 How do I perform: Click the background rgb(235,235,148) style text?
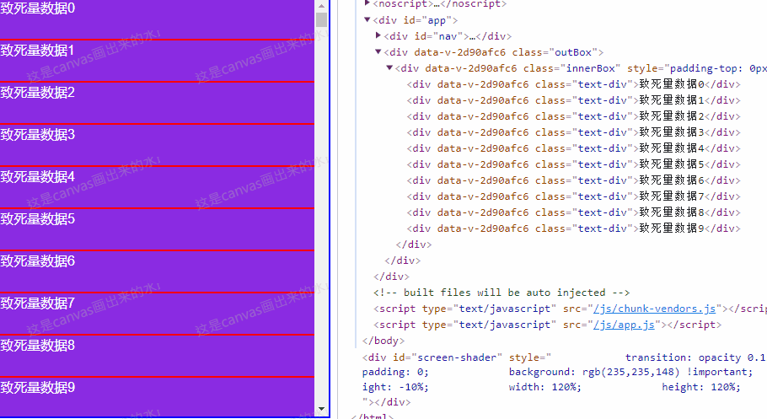[x=631, y=372]
